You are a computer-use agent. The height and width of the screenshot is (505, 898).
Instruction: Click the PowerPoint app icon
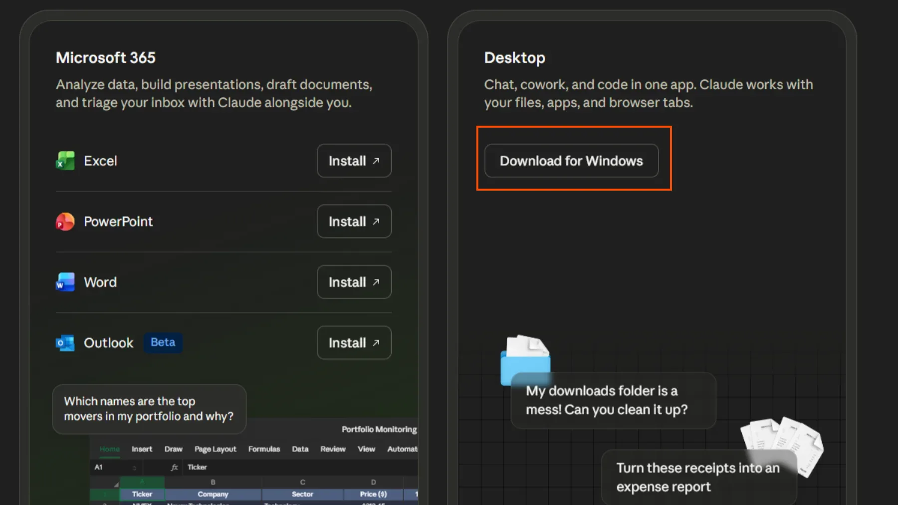point(65,222)
